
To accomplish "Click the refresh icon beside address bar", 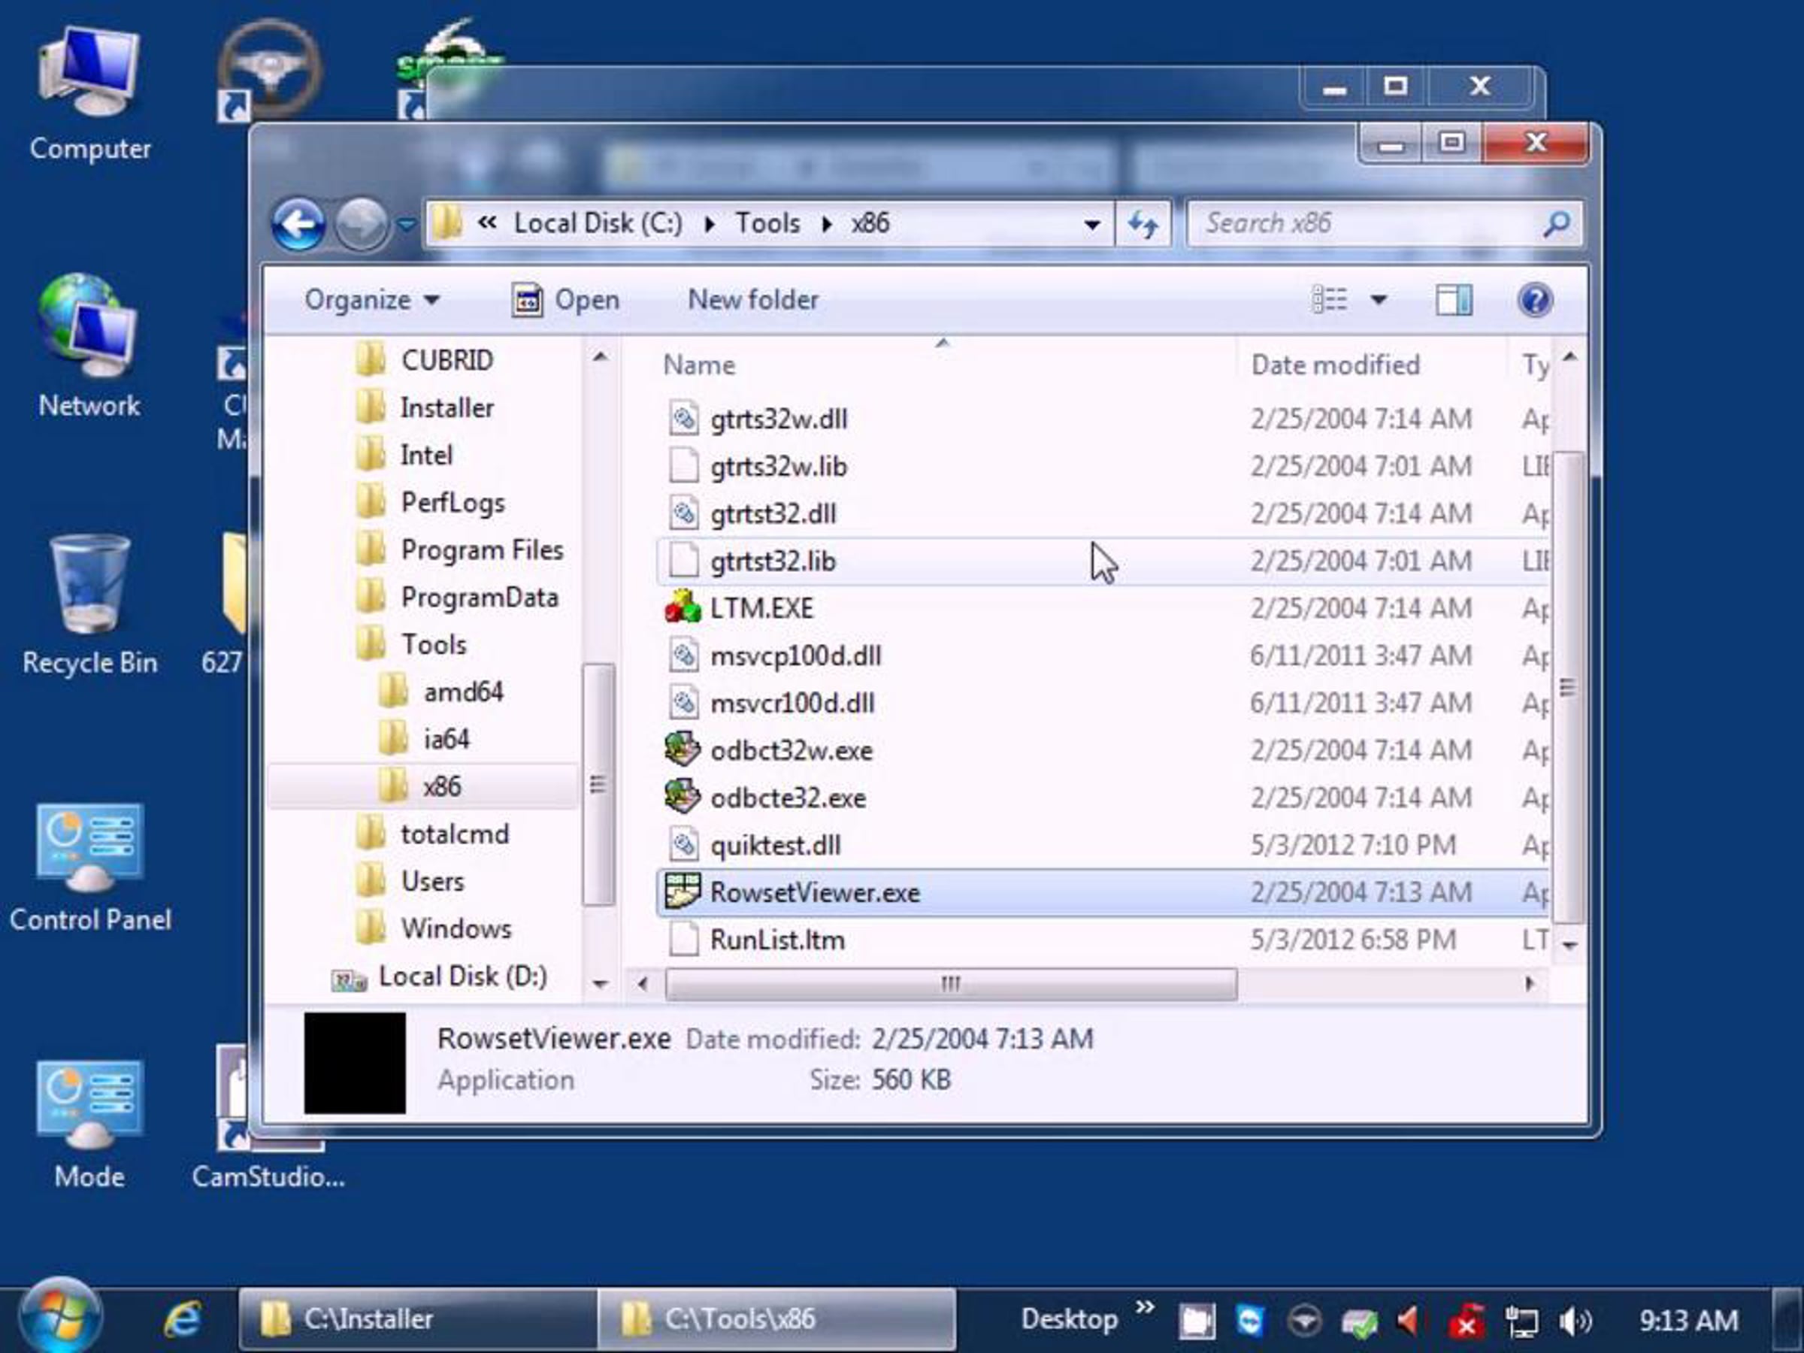I will 1143,223.
